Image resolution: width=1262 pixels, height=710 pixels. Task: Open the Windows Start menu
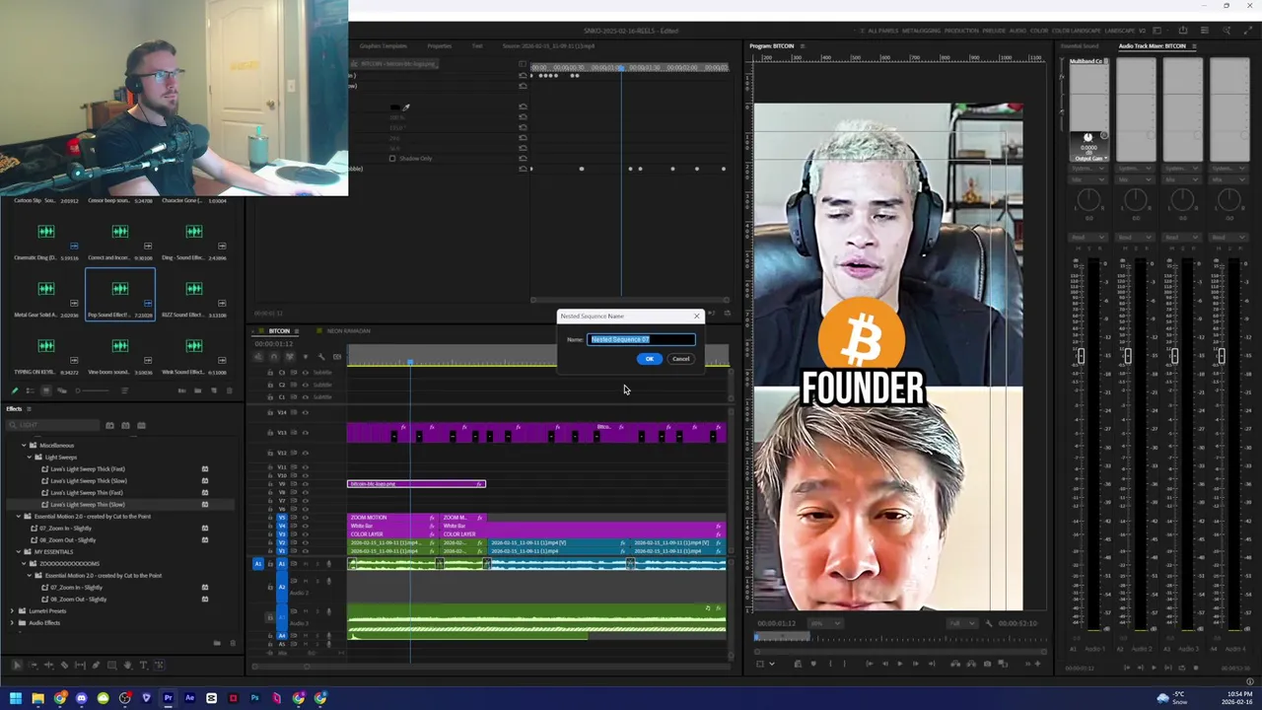(x=16, y=698)
